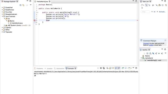168x94 pixels.
Task: Select the SPOJ project
Action: 8,30
